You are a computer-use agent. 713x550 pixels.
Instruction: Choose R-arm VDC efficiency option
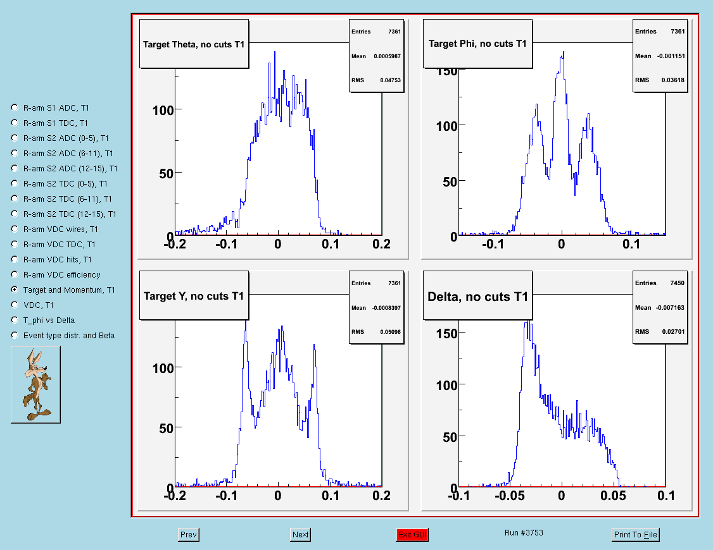pos(15,274)
